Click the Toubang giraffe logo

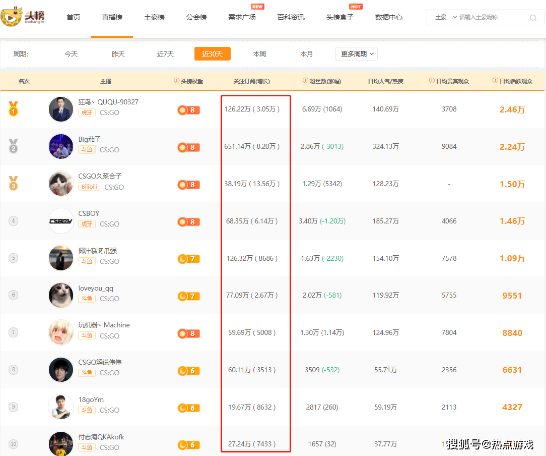[x=23, y=16]
